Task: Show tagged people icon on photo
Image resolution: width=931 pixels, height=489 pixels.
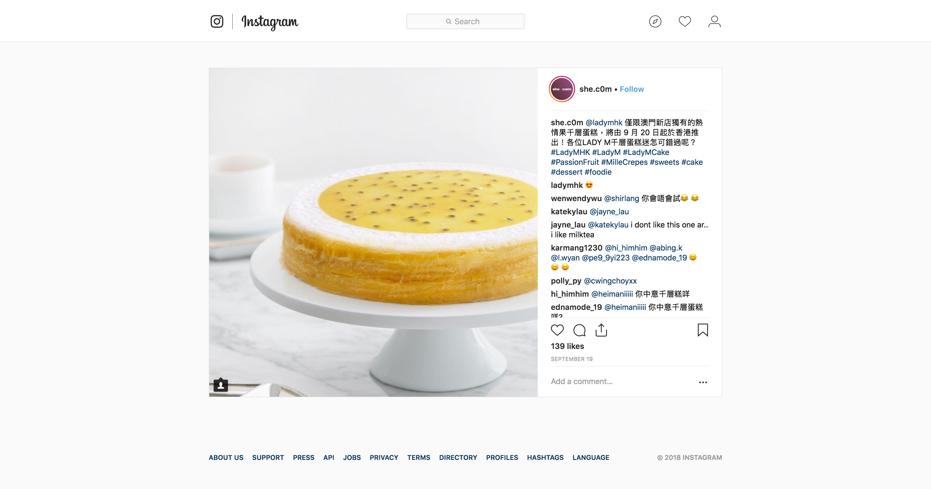Action: pyautogui.click(x=221, y=385)
